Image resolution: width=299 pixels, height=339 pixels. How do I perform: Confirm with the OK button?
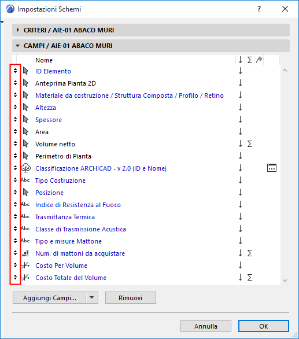click(264, 326)
